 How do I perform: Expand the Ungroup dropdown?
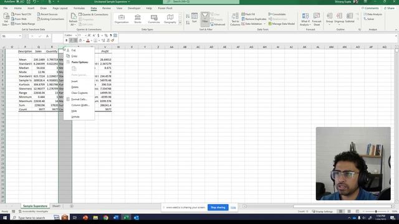339,24
